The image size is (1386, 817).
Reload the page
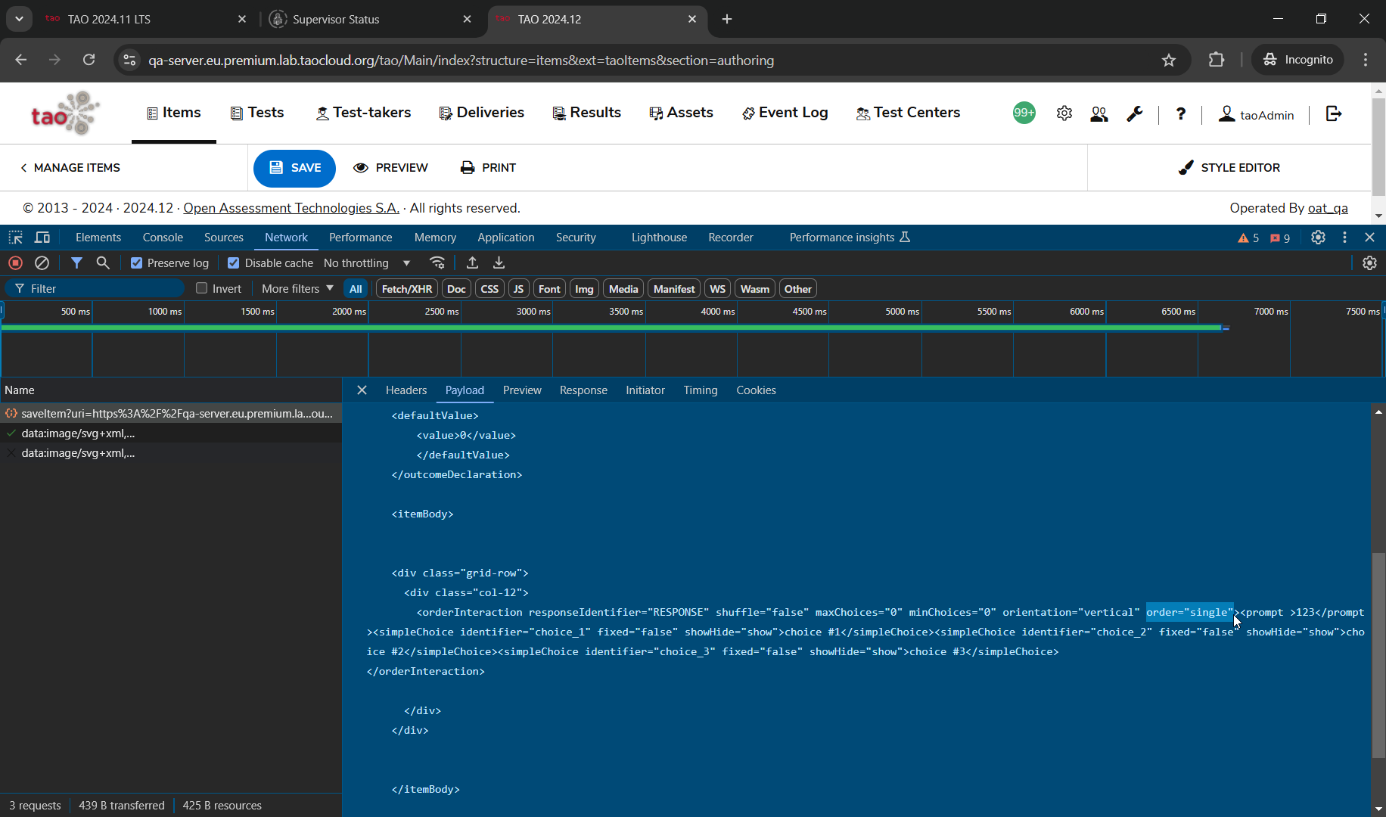tap(89, 60)
